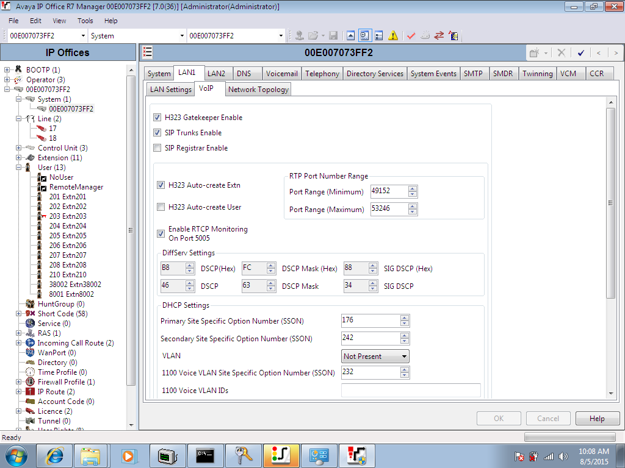Screen dimensions: 625x468
Task: Open Windows Media Player from taskbar
Action: (x=128, y=456)
